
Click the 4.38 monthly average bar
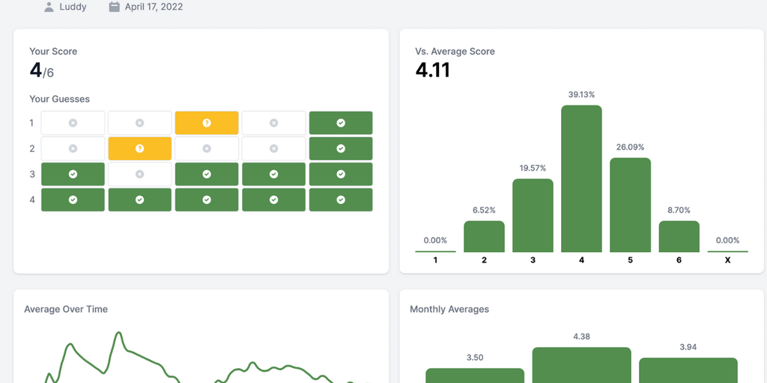[x=581, y=365]
